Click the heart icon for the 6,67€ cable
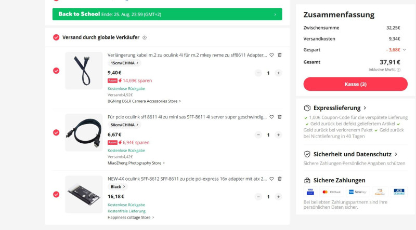The height and width of the screenshot is (230, 416). (271, 117)
